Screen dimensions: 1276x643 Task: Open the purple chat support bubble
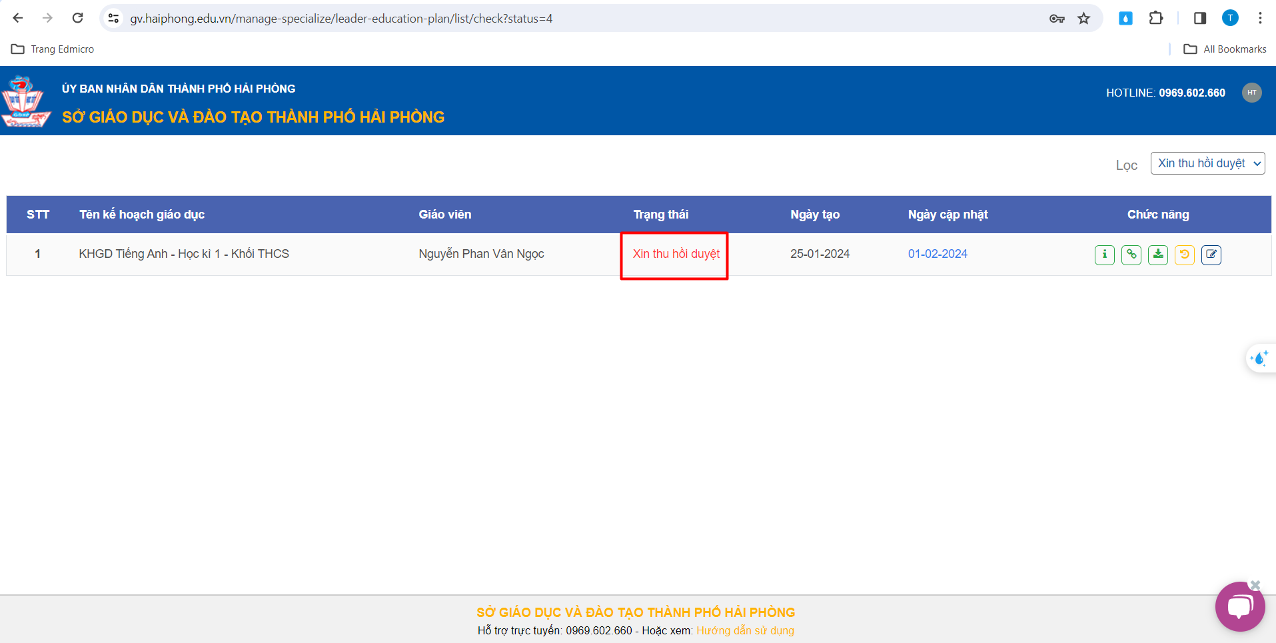1239,607
